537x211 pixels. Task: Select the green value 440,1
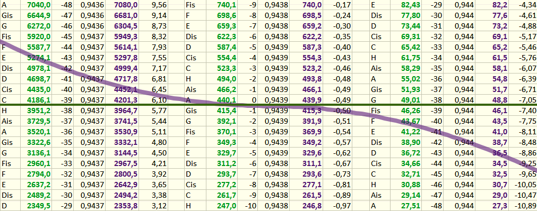coord(227,99)
